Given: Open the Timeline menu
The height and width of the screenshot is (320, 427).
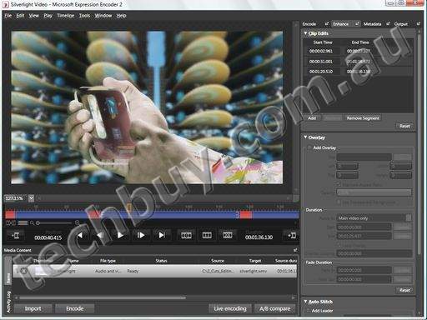Looking at the screenshot, I should click(x=66, y=16).
